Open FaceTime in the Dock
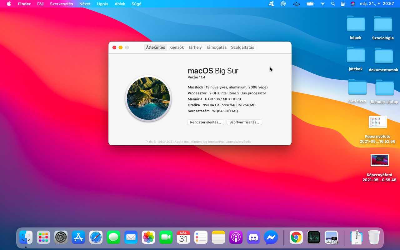 [x=166, y=237]
